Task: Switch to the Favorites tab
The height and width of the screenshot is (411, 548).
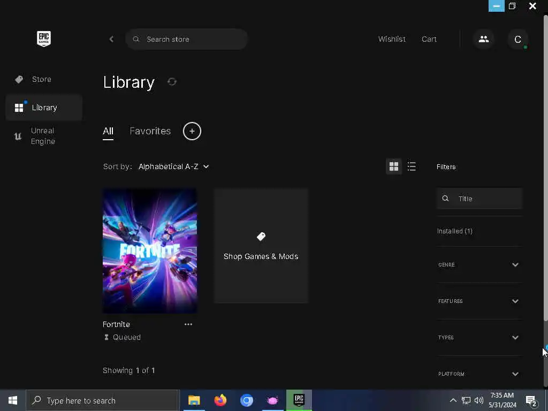Action: pos(150,131)
